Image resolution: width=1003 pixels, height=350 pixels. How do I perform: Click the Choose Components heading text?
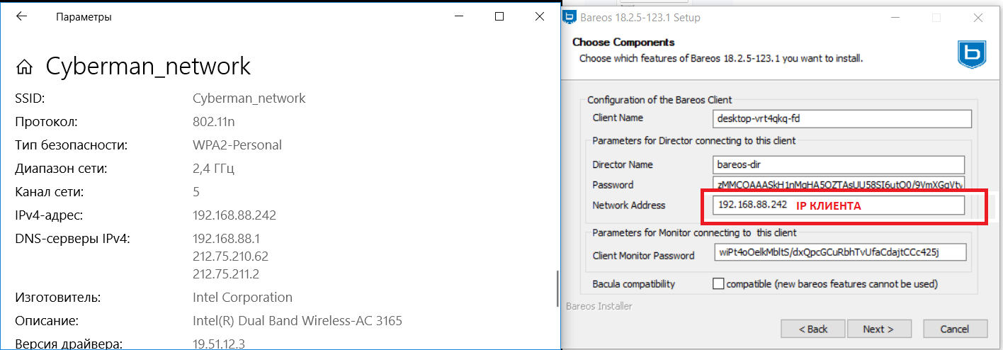pyautogui.click(x=623, y=43)
